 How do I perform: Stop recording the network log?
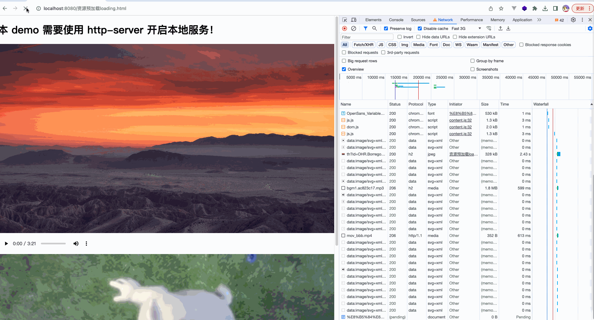[344, 28]
